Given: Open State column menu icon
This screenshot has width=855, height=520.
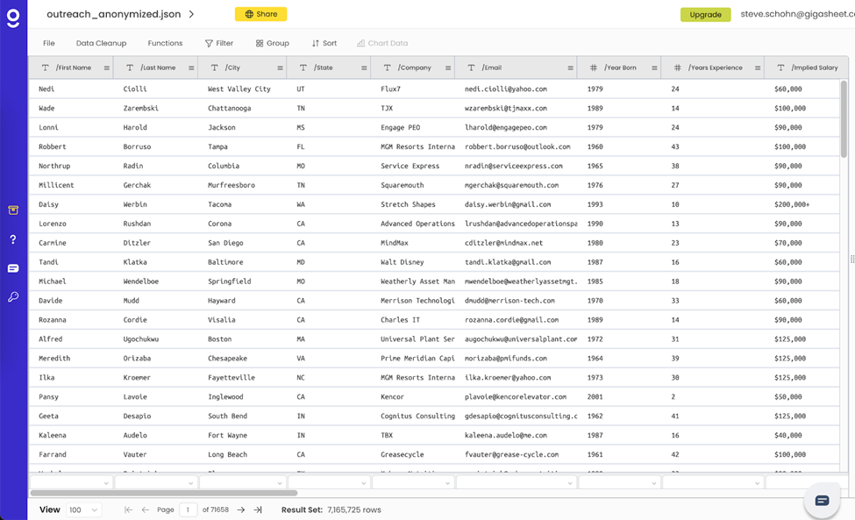Looking at the screenshot, I should [364, 68].
